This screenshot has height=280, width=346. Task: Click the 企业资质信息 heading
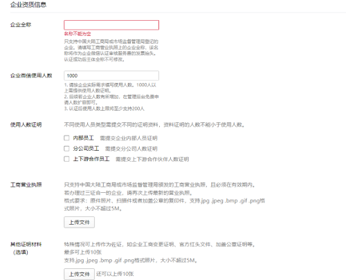(x=28, y=5)
